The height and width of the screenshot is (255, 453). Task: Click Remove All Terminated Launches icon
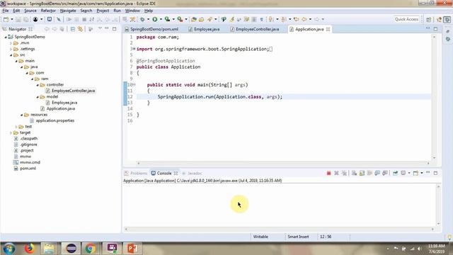click(344, 173)
